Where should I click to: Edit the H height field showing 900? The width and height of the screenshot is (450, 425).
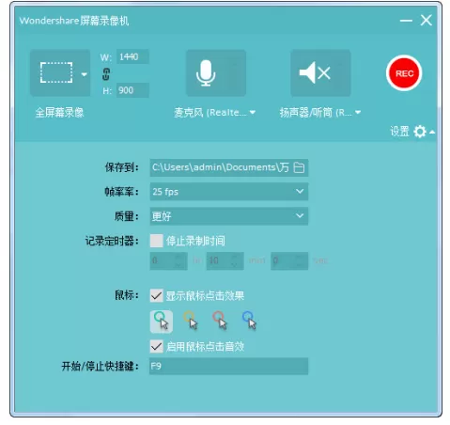(x=132, y=90)
